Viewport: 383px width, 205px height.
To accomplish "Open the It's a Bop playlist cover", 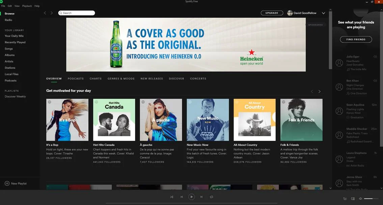I will [67, 120].
